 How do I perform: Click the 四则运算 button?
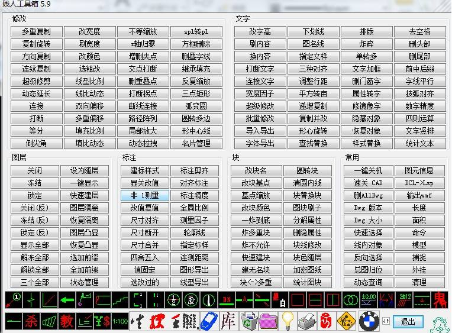click(419, 118)
